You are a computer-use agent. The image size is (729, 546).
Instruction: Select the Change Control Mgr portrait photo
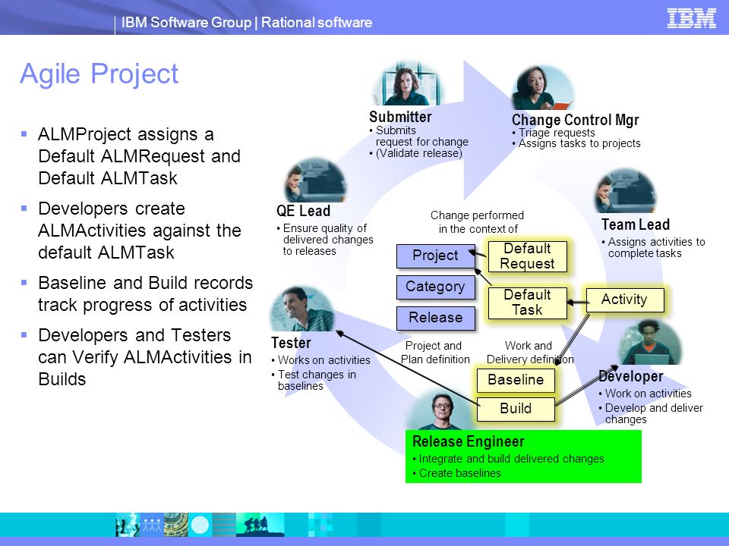[542, 88]
